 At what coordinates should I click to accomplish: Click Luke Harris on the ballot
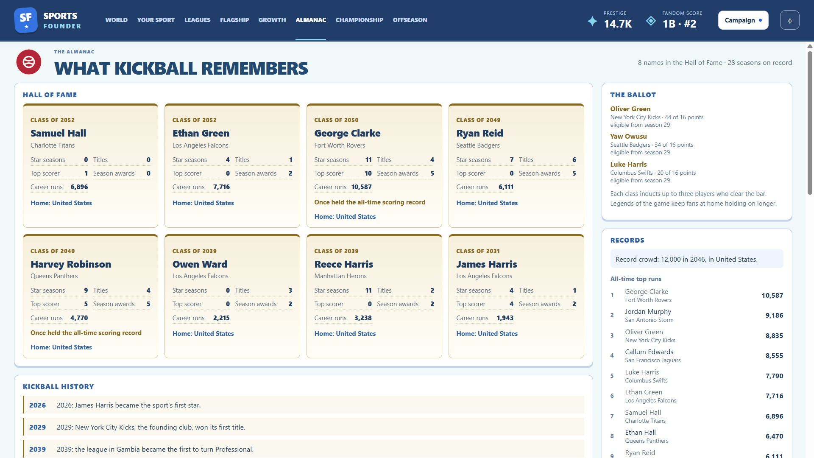(628, 165)
